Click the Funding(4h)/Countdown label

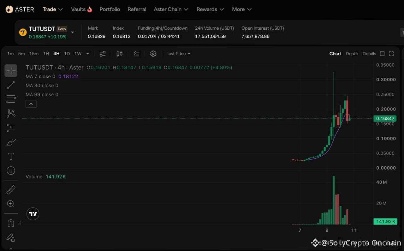[x=163, y=28]
